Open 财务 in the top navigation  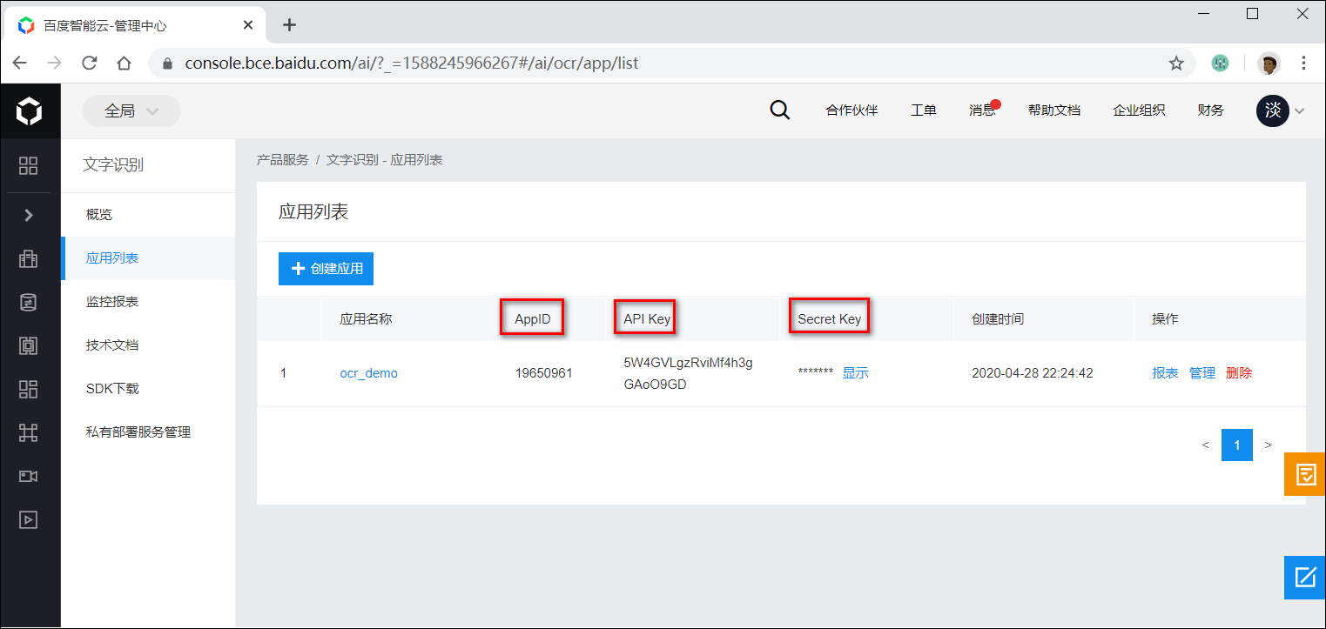(1210, 110)
